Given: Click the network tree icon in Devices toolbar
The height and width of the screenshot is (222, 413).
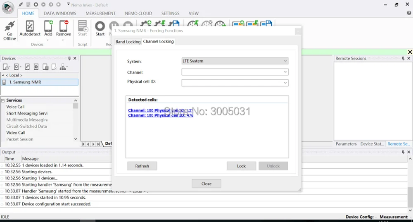Looking at the screenshot, I should pos(63,67).
